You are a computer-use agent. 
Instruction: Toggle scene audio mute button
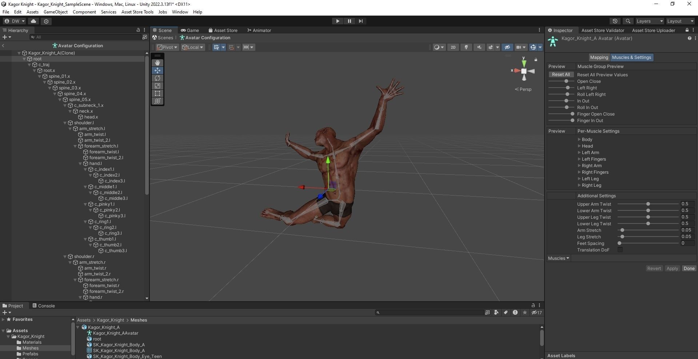[479, 47]
